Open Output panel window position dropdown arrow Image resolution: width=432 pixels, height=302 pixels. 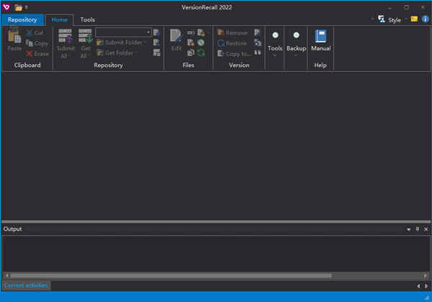coord(408,229)
